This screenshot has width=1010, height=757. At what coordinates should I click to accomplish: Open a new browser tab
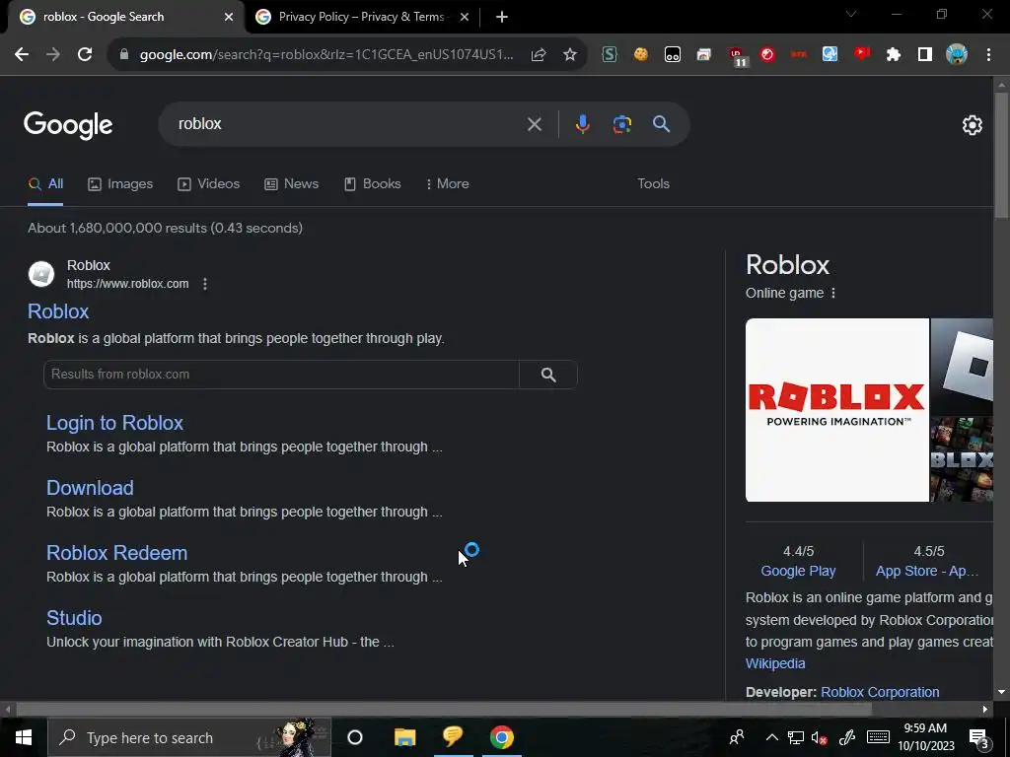coord(502,18)
